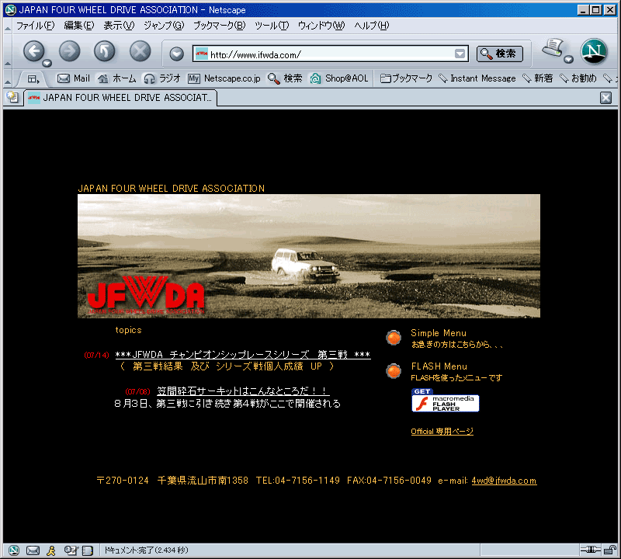The height and width of the screenshot is (559, 621).
Task: Select the JAPAN FOUR WHEEL DRIVE ASSOCIAT... tab
Action: point(120,98)
